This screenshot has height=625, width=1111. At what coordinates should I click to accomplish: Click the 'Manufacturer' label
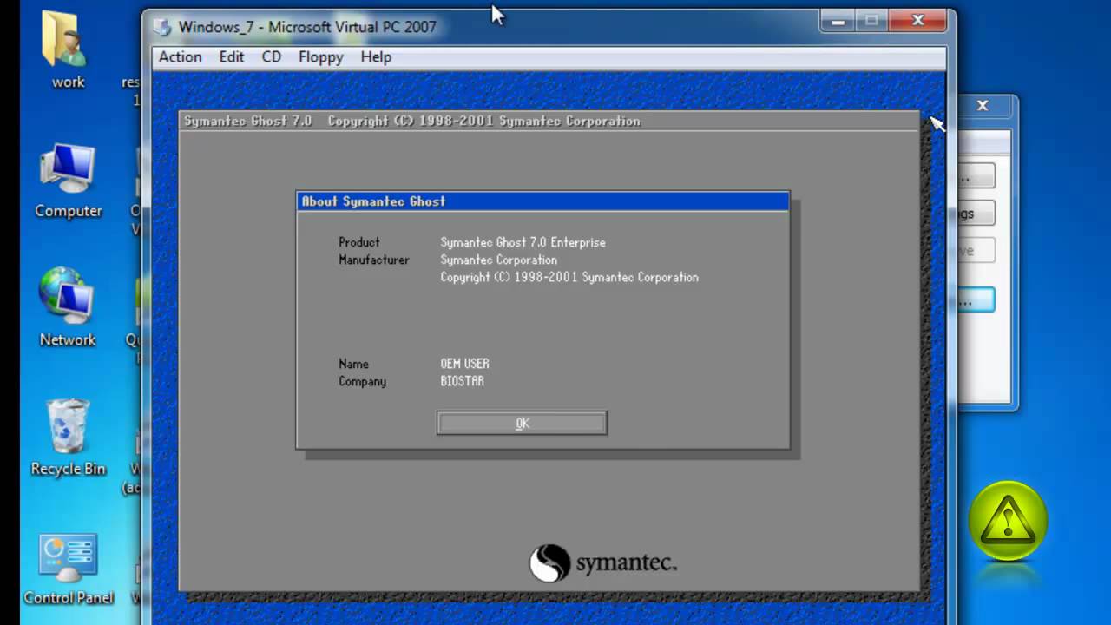[373, 260]
